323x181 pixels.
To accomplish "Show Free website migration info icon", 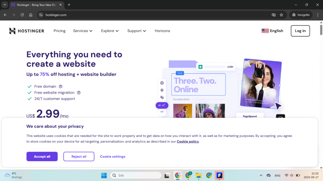I will 79,93.
